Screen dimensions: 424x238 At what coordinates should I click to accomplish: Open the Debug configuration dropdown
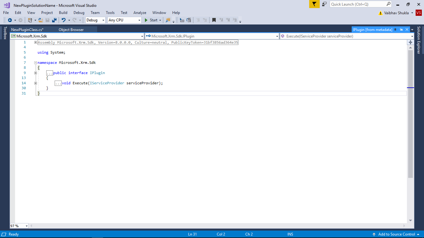point(103,20)
